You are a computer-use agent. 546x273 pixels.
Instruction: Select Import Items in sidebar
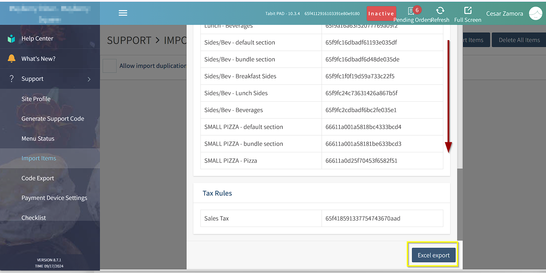(39, 158)
